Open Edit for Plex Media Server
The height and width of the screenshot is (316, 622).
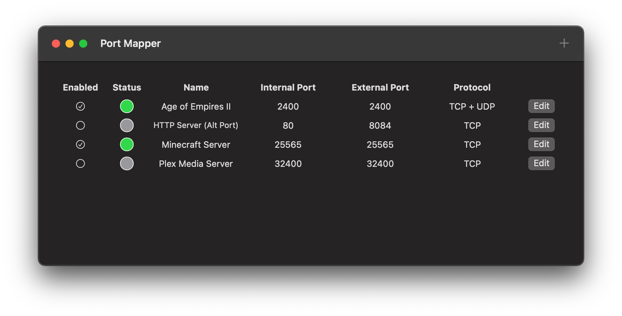541,163
